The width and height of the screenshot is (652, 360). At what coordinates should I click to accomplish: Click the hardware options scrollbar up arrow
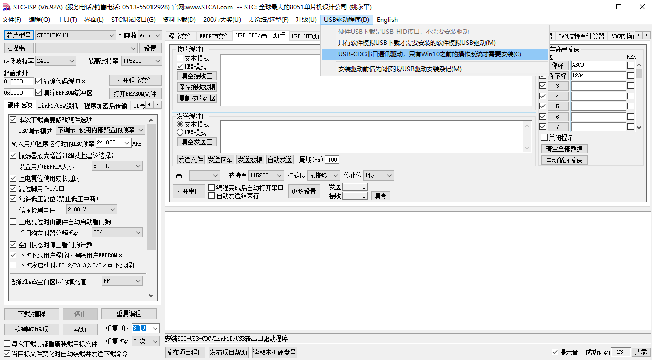(x=151, y=120)
